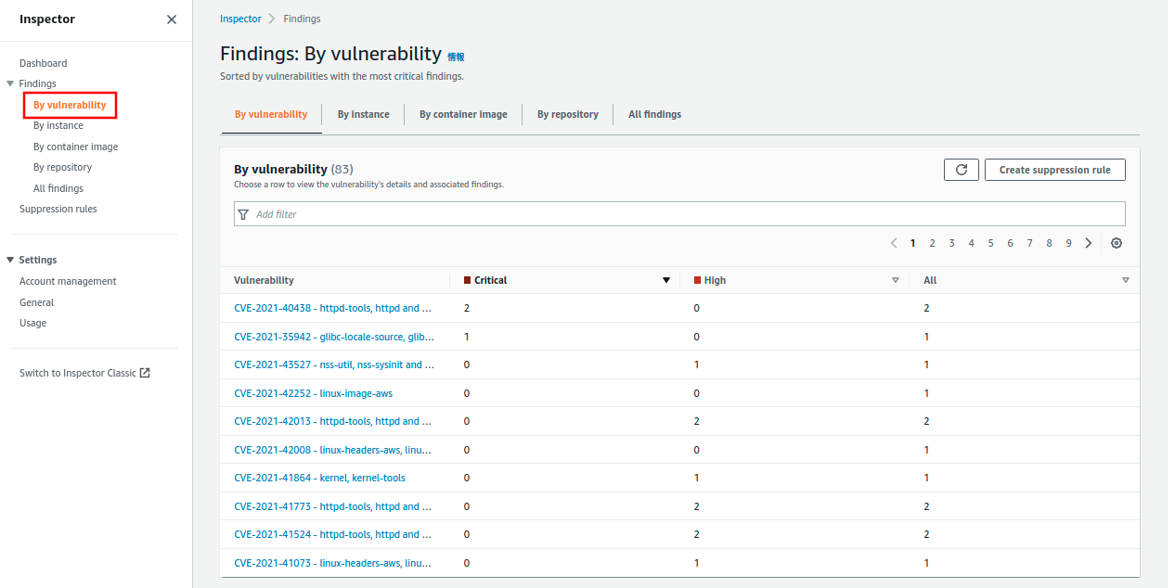Go to previous page with left chevron

point(894,243)
